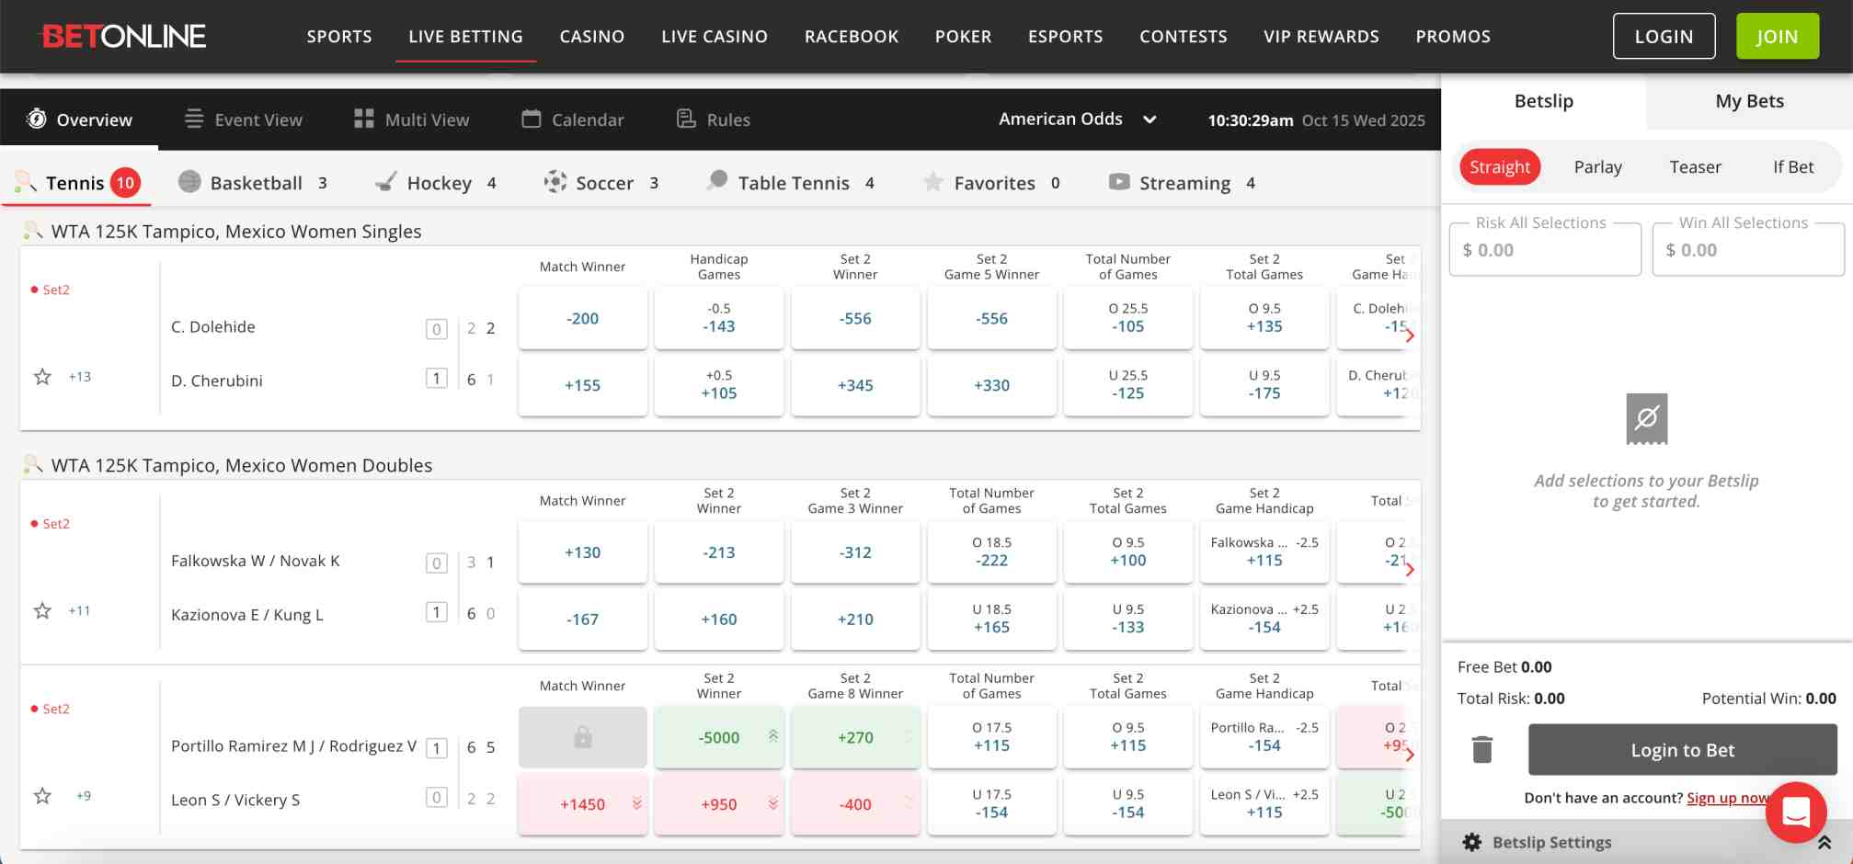Open the Multi View layout

point(410,119)
